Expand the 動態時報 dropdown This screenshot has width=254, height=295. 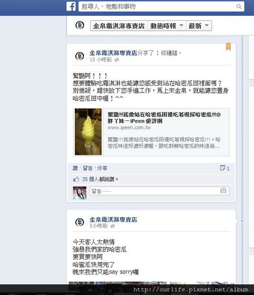(167, 26)
